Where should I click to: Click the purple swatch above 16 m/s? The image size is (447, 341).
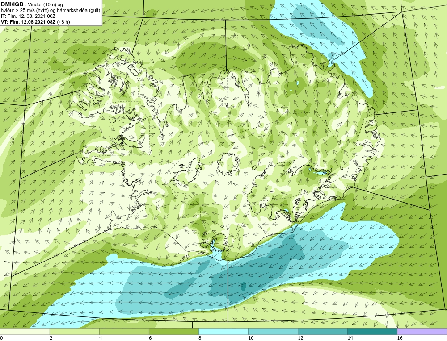coord(422,331)
